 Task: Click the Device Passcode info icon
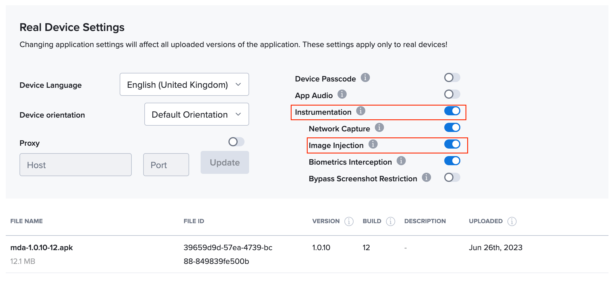point(365,77)
